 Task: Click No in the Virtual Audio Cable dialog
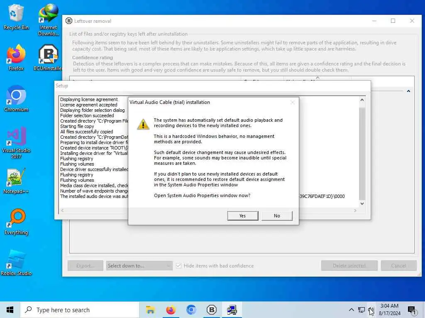tap(277, 216)
